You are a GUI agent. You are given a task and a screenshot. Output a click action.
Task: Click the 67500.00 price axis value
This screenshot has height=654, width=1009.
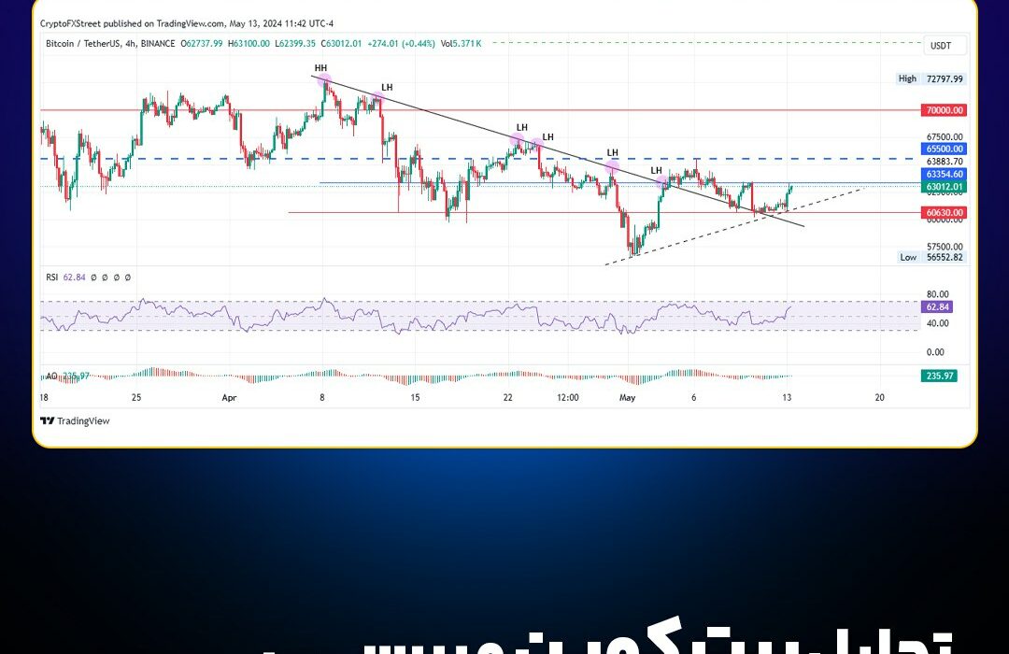pos(944,136)
